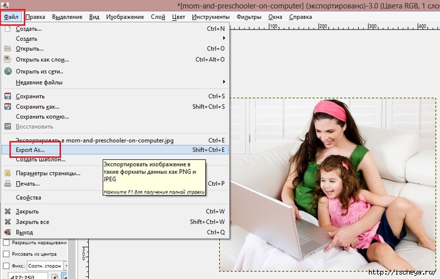Expand the Создать submenu arrow
The image size is (440, 279).
pos(223,38)
